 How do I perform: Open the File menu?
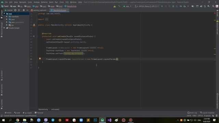6,2
